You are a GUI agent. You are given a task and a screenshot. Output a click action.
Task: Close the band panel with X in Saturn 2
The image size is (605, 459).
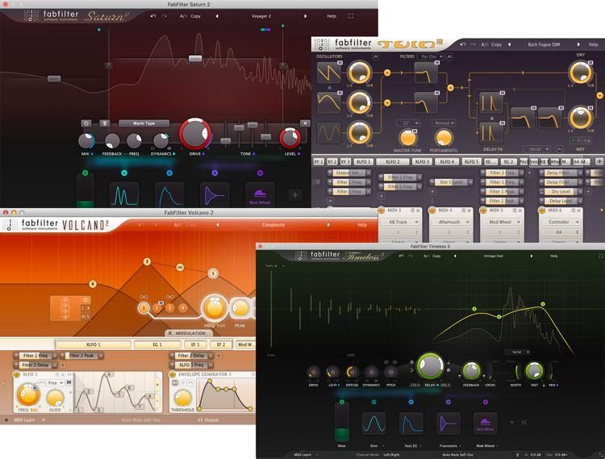pos(305,123)
